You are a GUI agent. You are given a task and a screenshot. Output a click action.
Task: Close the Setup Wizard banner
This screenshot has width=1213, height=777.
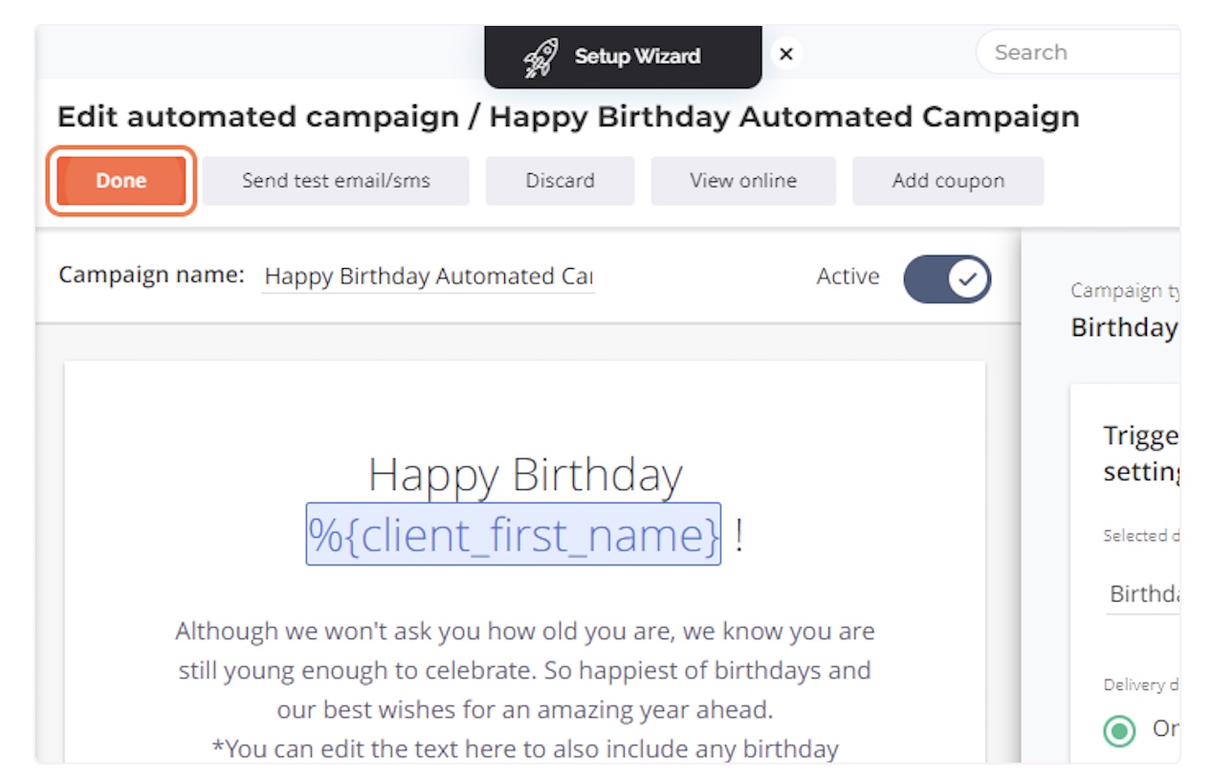(x=785, y=55)
